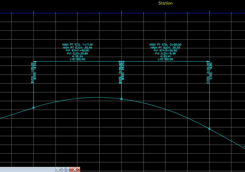Expand the PVI ELEV: 19.59 annotation
Screen dimensions: 245x172
coord(166,54)
